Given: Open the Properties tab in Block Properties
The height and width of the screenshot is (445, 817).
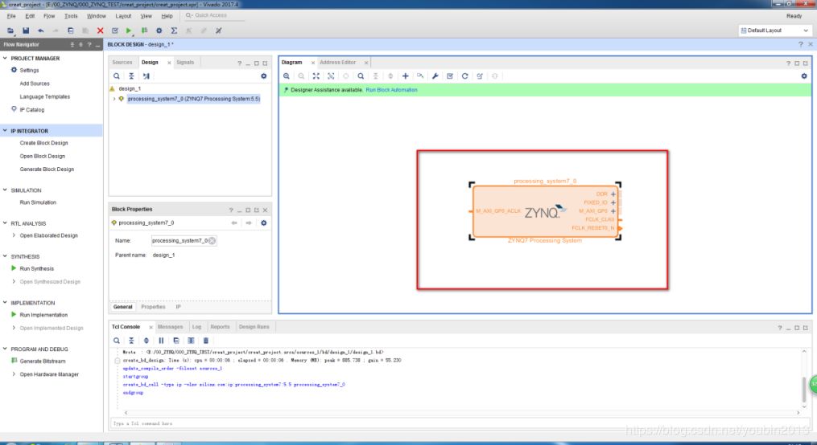Looking at the screenshot, I should [153, 307].
